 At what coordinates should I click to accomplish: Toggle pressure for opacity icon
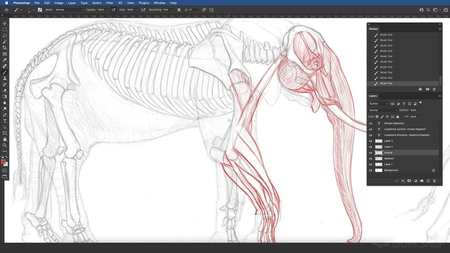click(x=114, y=10)
